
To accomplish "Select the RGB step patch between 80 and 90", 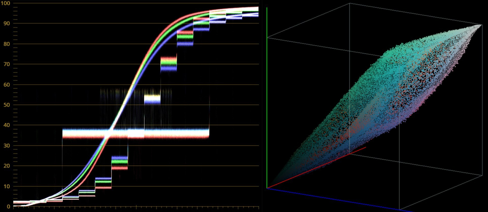I will coord(185,38).
